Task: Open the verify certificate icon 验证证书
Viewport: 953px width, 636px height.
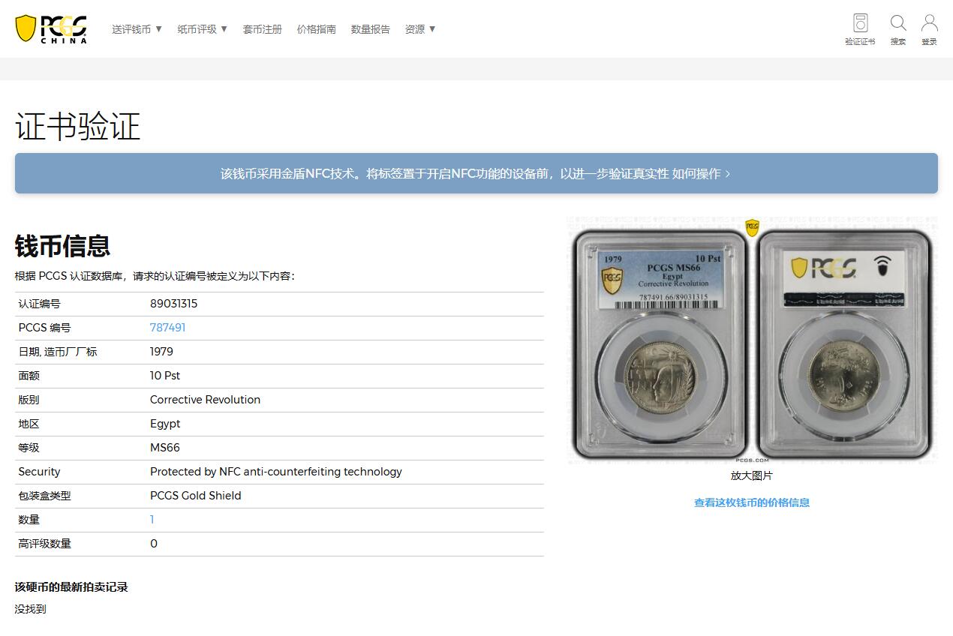Action: tap(860, 29)
